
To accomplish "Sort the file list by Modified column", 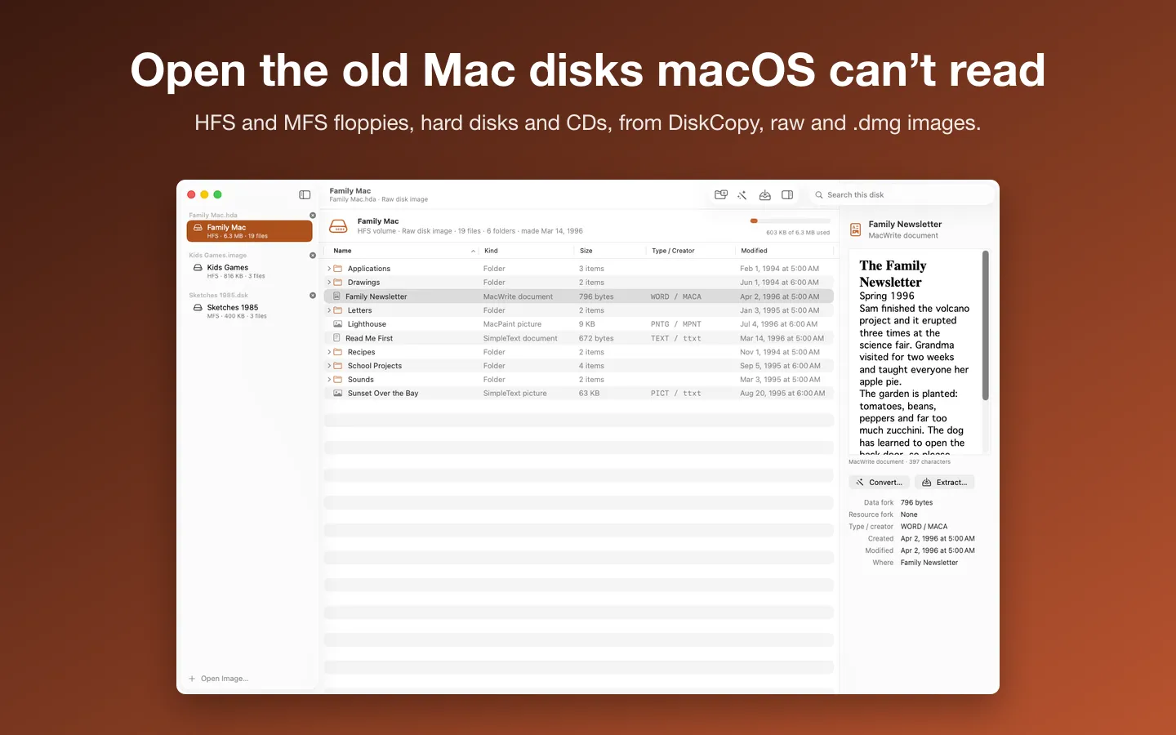I will [783, 251].
